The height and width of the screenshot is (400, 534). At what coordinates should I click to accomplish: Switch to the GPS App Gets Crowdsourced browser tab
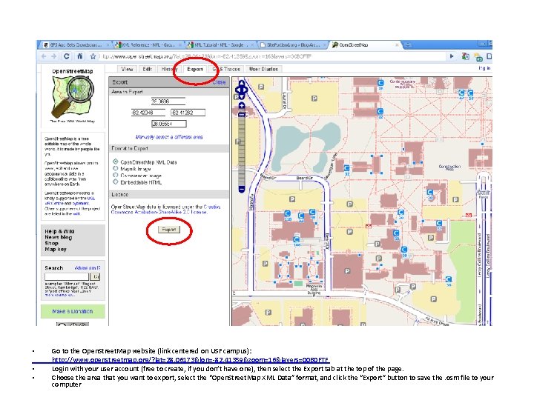pyautogui.click(x=75, y=45)
